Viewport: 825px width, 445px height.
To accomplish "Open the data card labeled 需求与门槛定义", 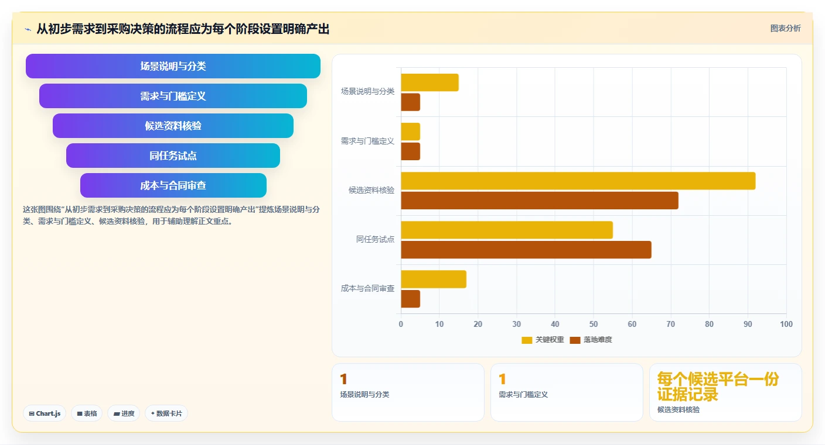I will pos(567,392).
